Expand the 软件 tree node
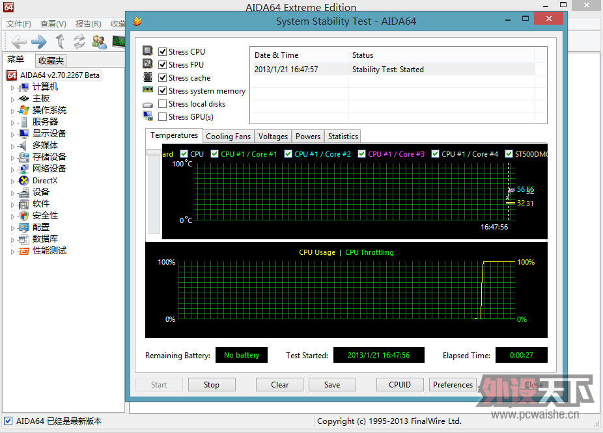 click(x=12, y=205)
